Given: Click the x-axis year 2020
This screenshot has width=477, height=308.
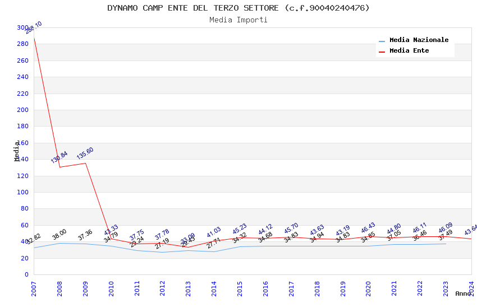Looking at the screenshot, I should (368, 288).
